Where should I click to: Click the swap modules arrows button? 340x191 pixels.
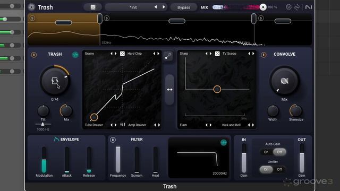[x=169, y=90]
